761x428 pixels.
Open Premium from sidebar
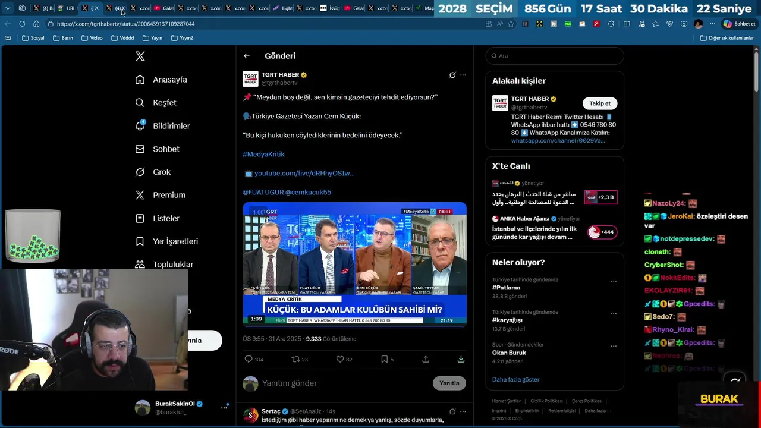160,195
